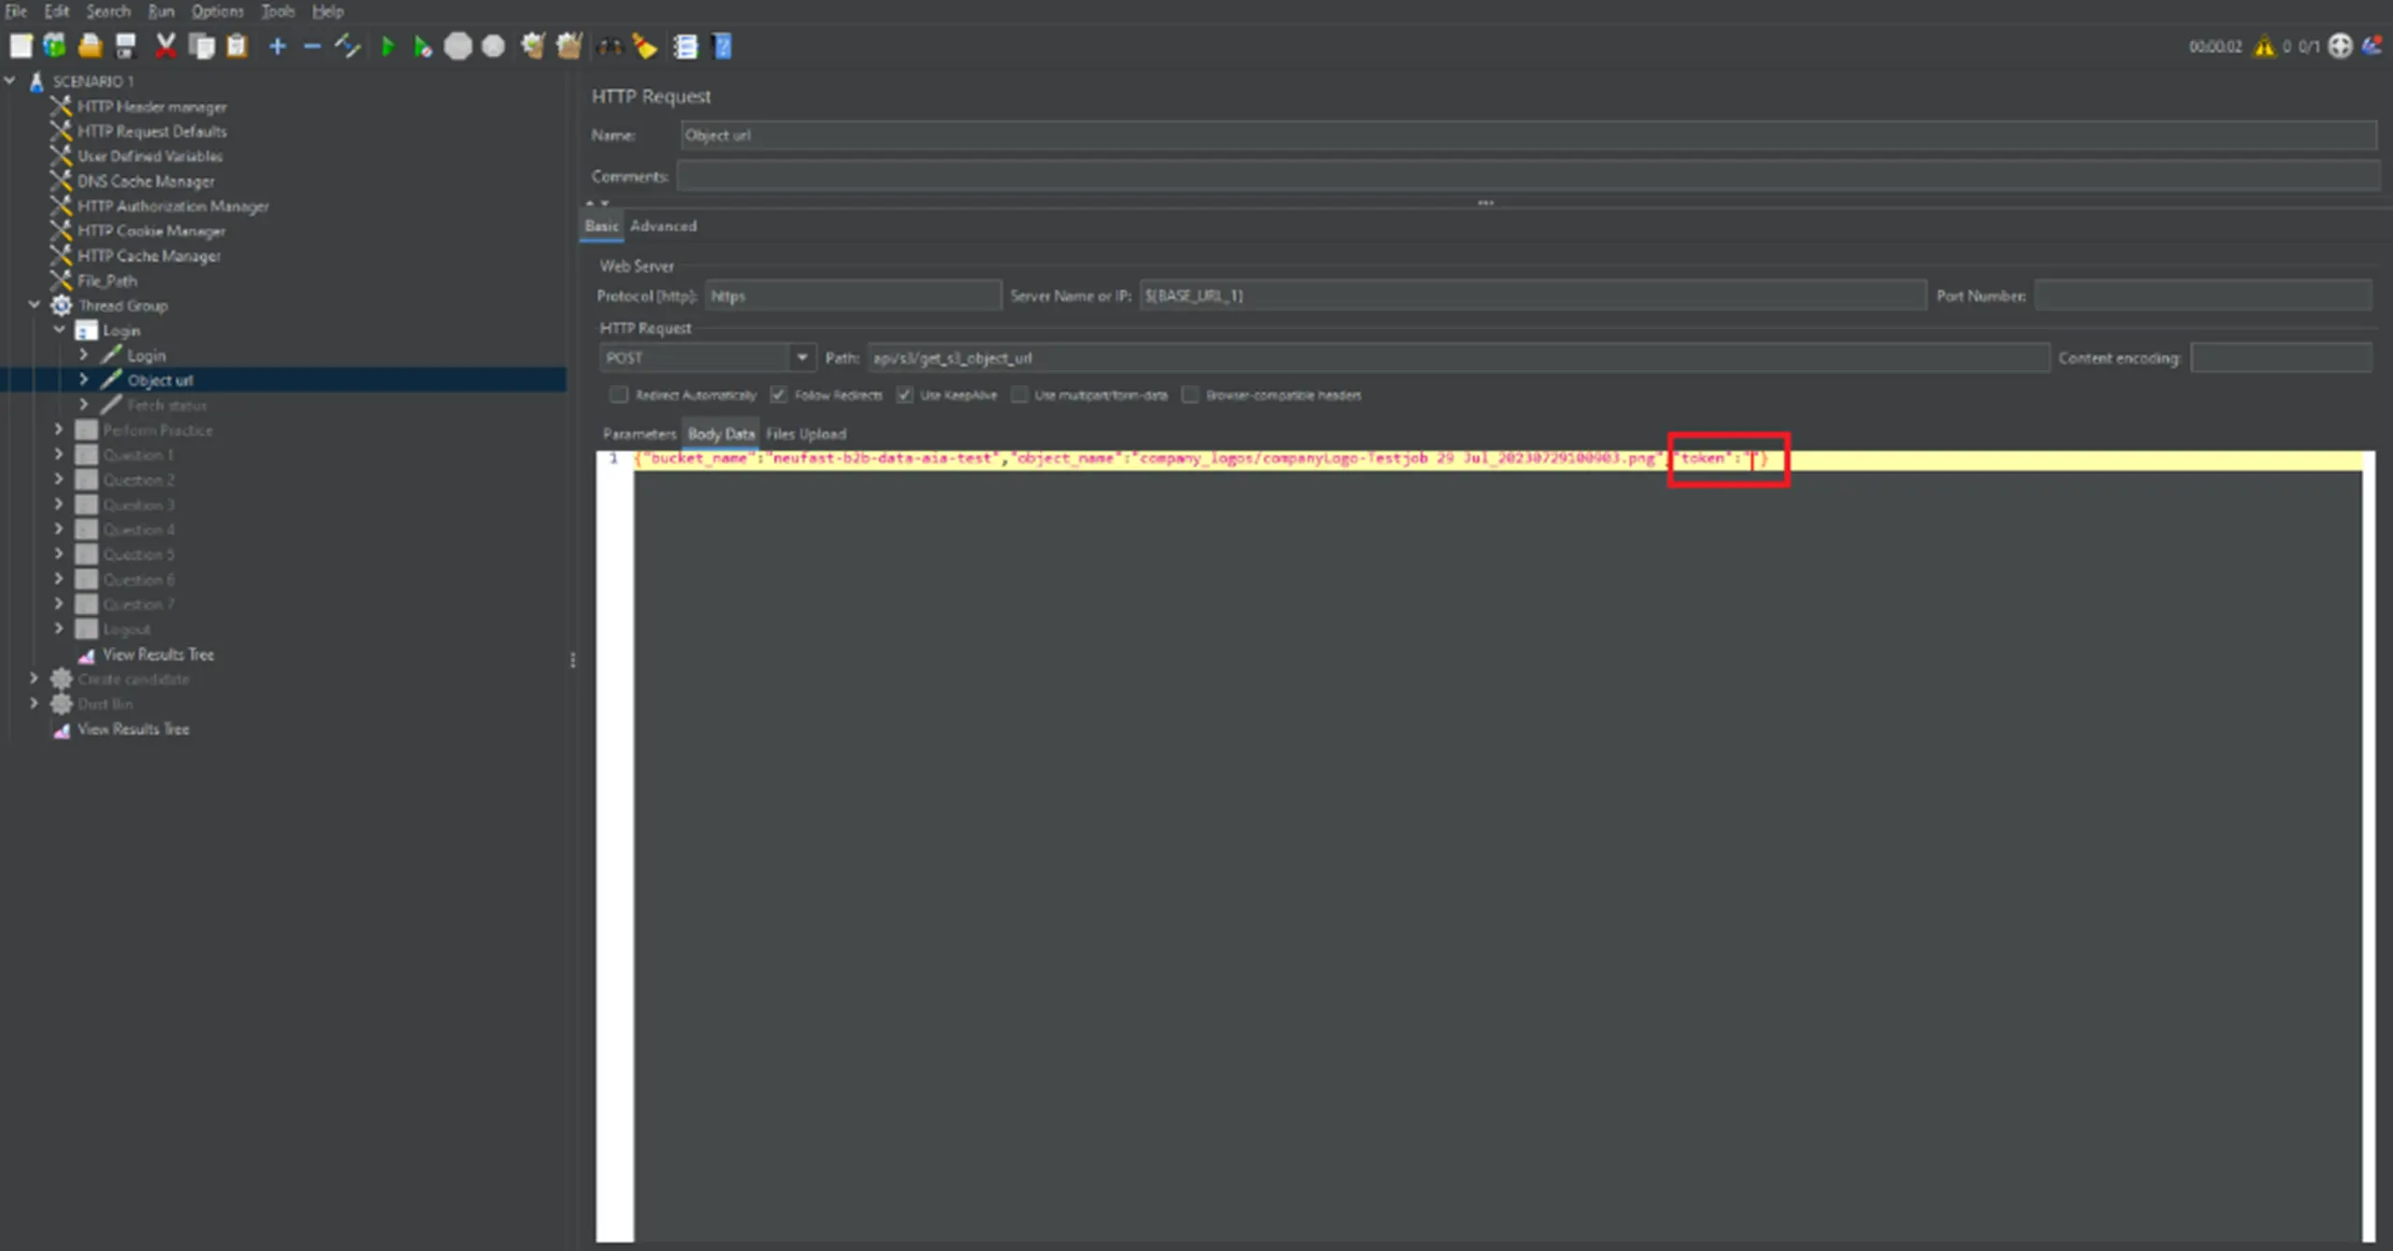Save the test plan via floppy disk icon
The width and height of the screenshot is (2393, 1251).
pos(126,46)
